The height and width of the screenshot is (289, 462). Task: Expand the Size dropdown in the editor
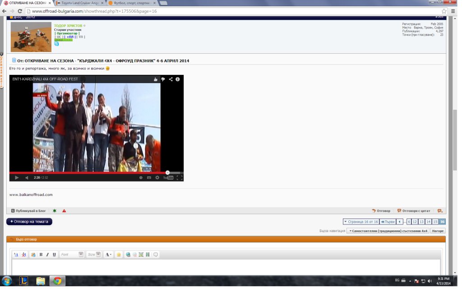pos(94,255)
